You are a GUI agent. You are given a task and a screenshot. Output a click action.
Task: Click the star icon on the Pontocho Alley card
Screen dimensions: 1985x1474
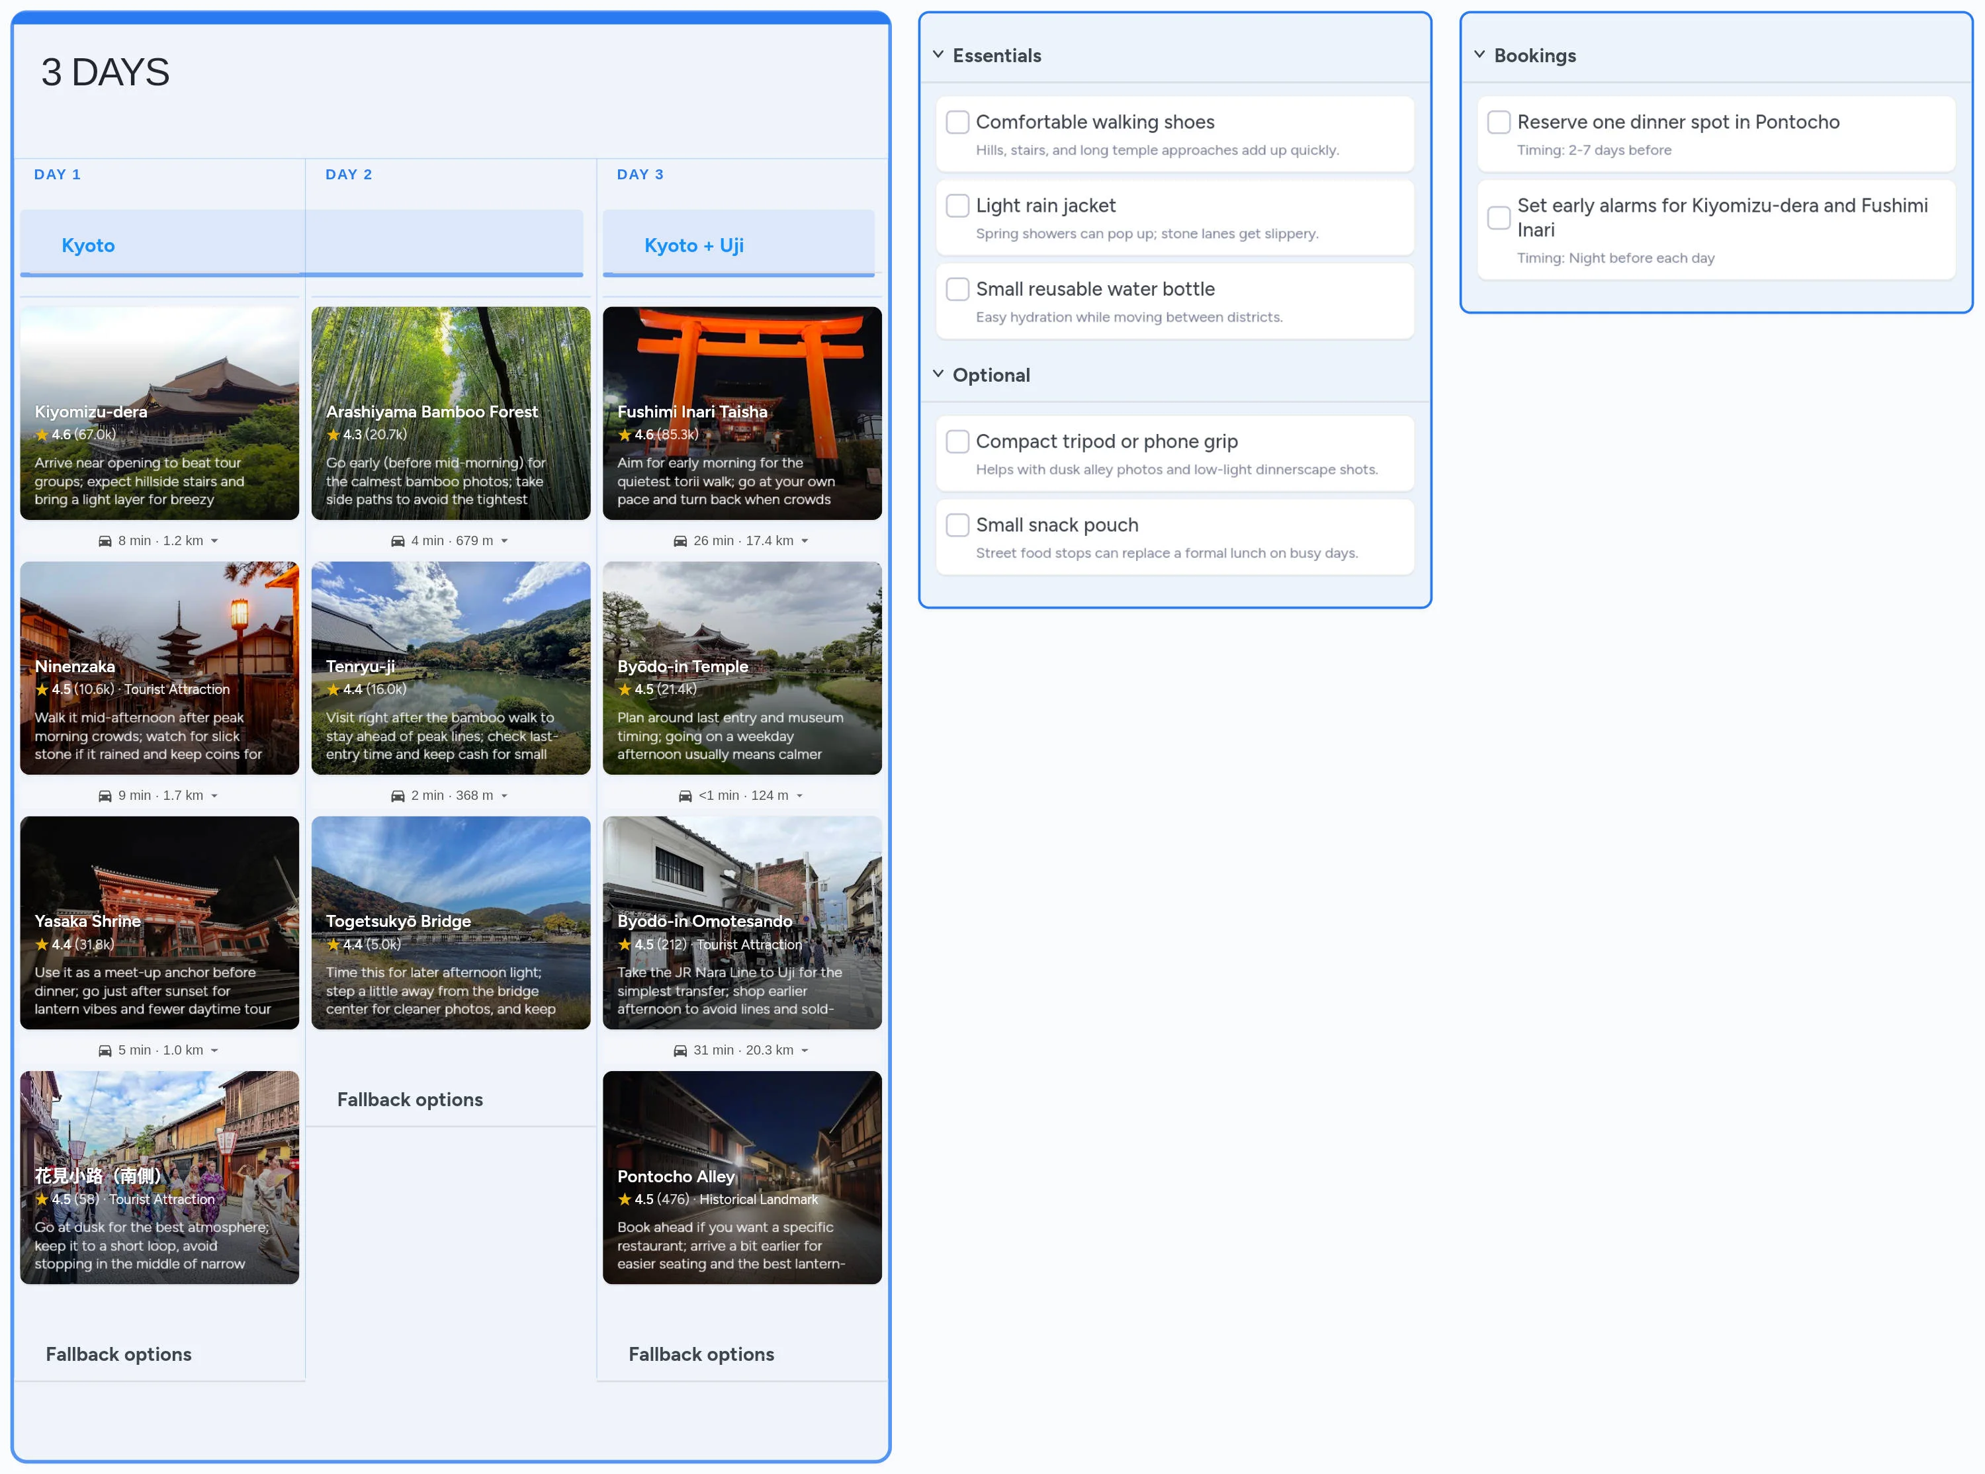(625, 1199)
